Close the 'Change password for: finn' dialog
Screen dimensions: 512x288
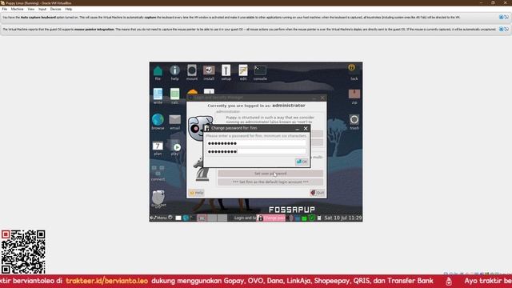pyautogui.click(x=306, y=128)
